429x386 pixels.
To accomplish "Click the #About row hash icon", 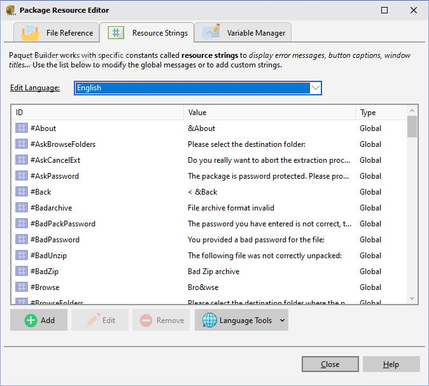I will coord(22,128).
